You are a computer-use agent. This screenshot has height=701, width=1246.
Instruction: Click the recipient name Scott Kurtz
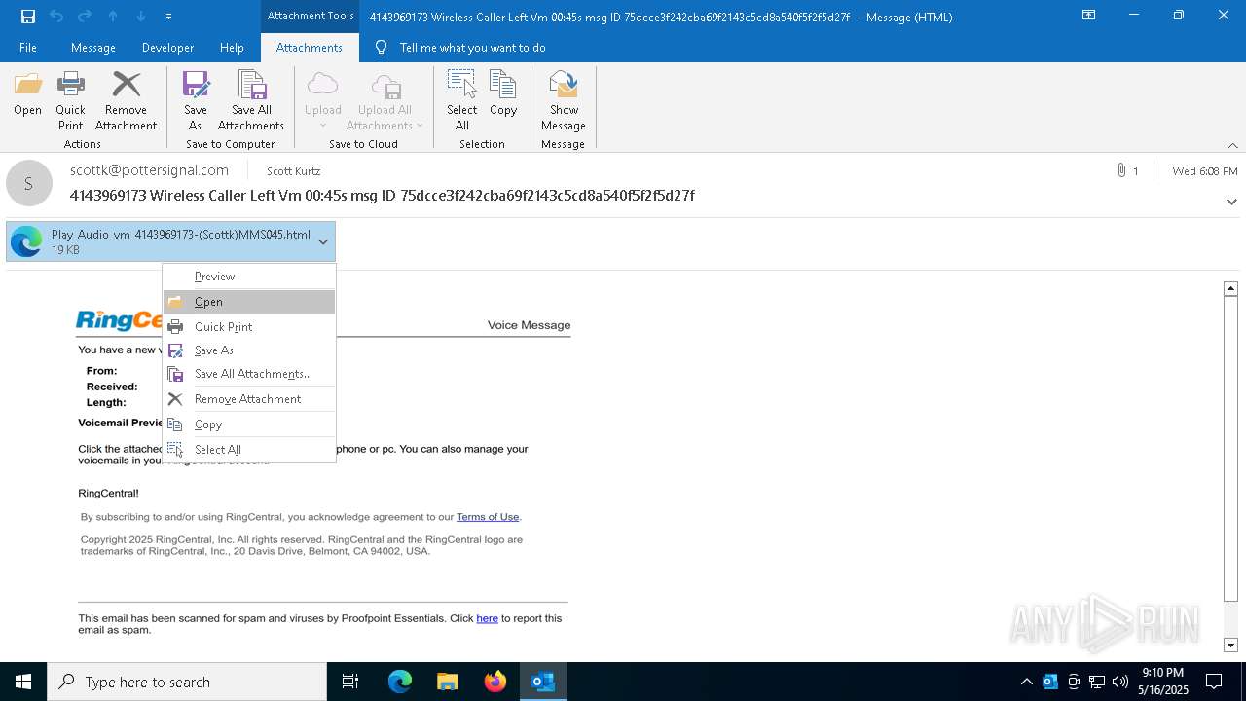(293, 171)
